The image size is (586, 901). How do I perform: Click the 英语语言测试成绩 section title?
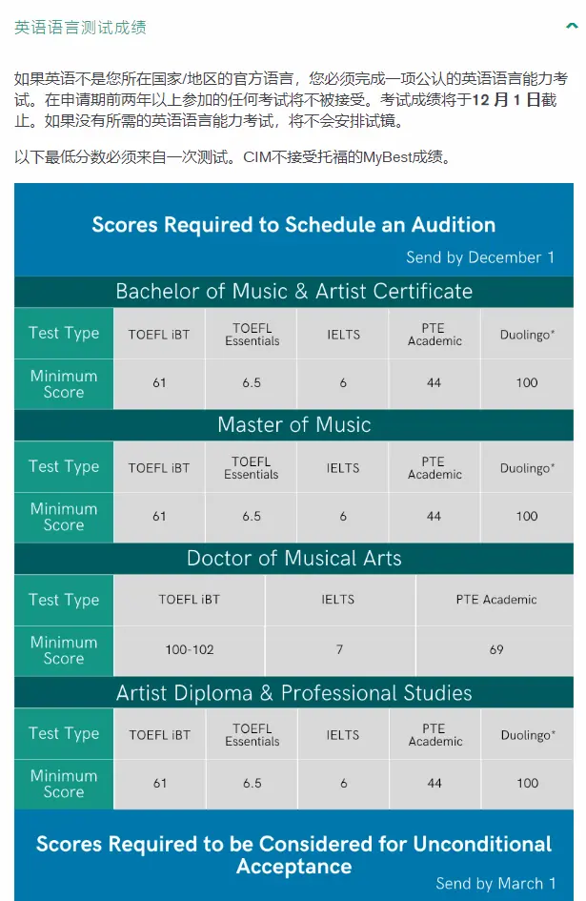click(x=81, y=27)
